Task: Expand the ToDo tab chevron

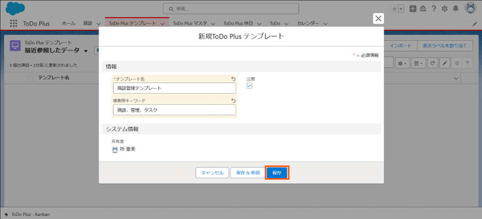Action: point(286,24)
